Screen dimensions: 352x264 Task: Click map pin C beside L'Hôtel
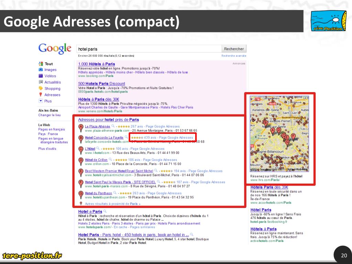click(x=81, y=151)
